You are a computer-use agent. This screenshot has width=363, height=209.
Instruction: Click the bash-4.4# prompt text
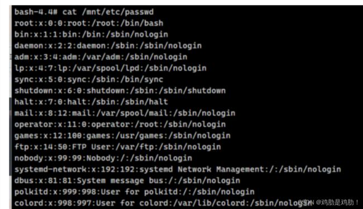[x=36, y=12]
